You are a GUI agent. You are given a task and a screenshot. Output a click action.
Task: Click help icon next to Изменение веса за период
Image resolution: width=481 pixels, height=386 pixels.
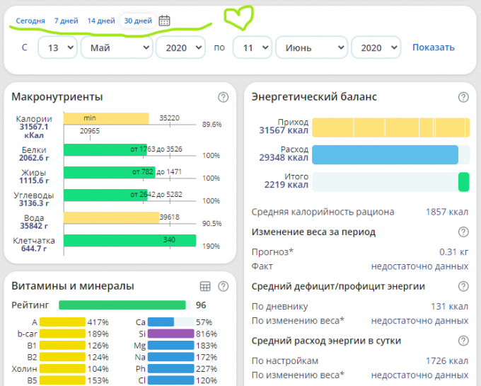click(x=463, y=232)
